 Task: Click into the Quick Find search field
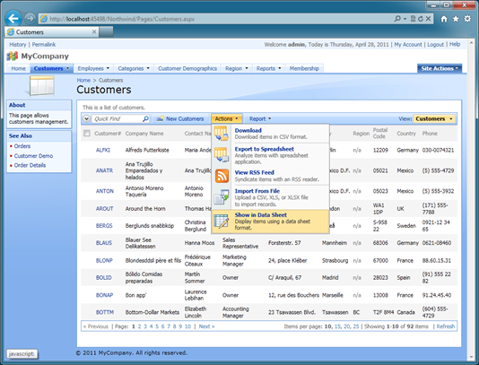coord(117,118)
